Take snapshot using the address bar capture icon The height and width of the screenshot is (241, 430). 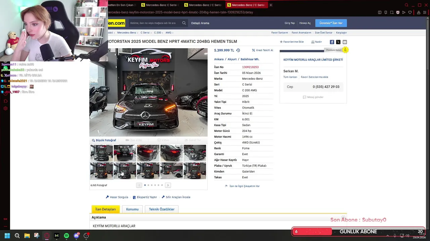click(x=392, y=12)
